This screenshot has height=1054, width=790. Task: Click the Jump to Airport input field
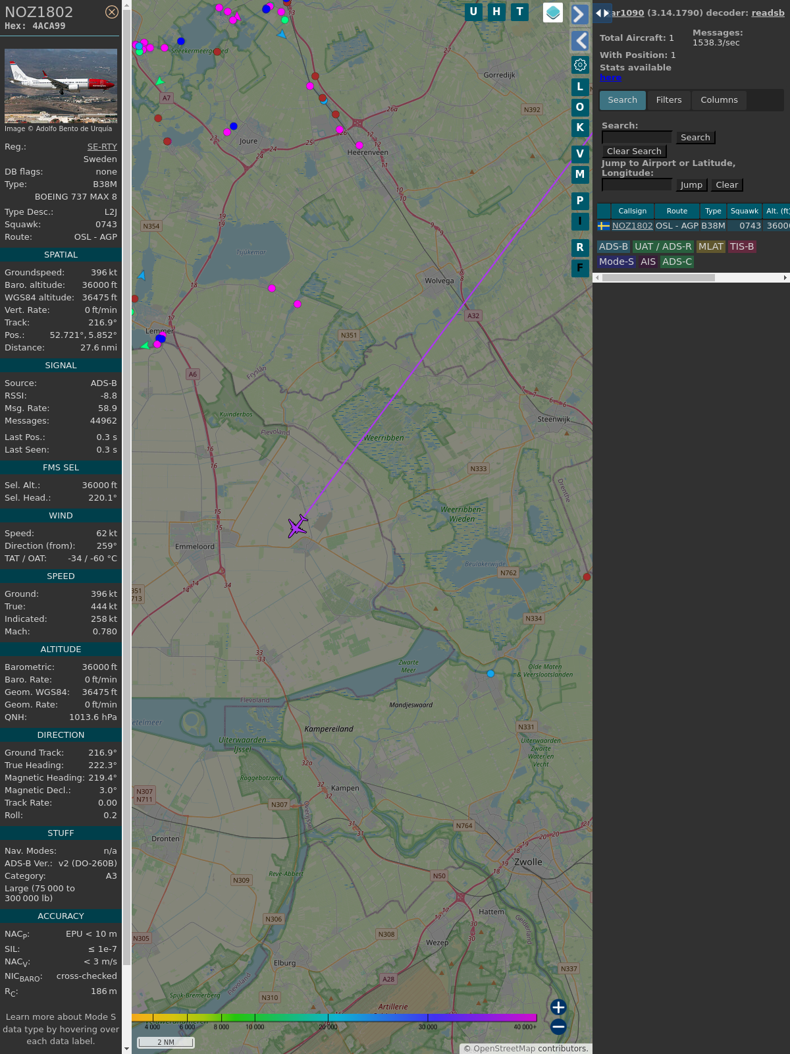[637, 185]
